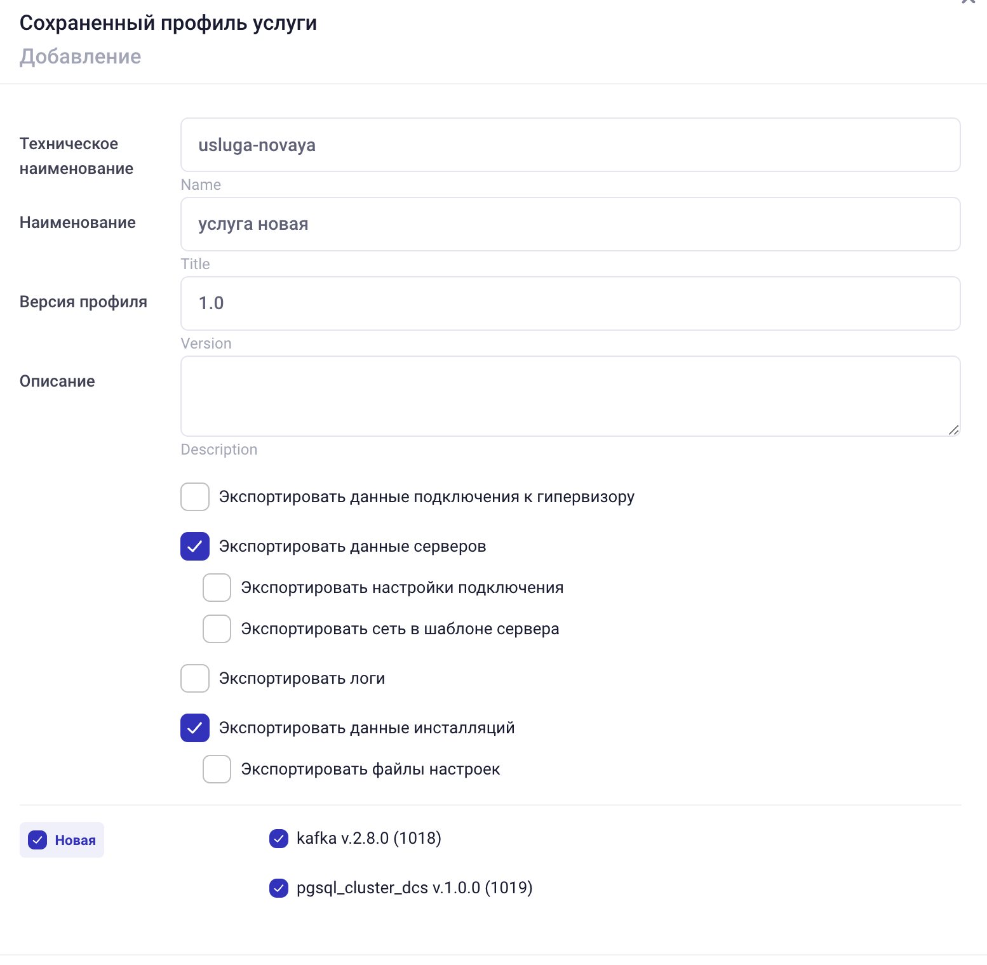Click the kafka v.2.8.0 label text
The width and height of the screenshot is (987, 965).
pos(368,839)
